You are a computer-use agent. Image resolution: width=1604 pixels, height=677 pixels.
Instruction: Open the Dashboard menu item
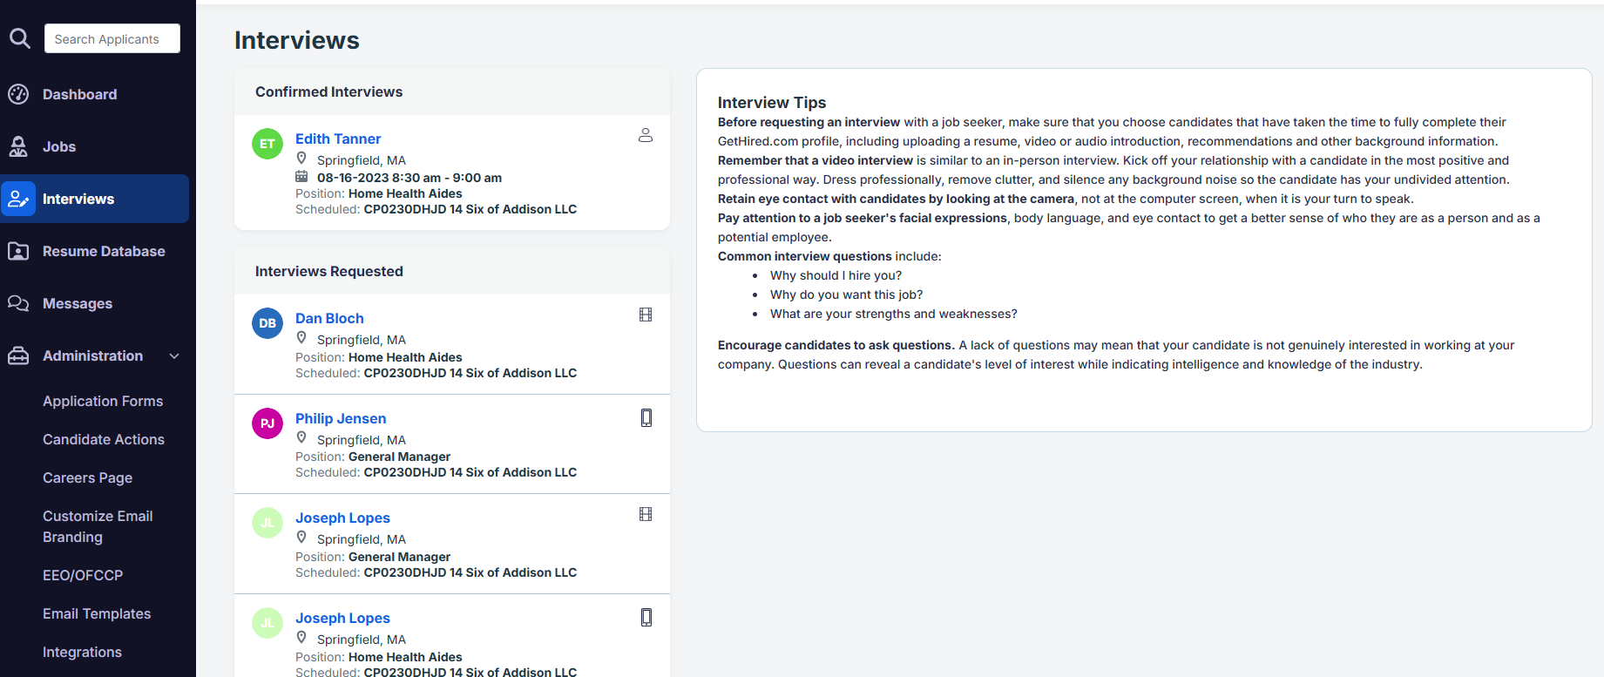click(x=79, y=94)
